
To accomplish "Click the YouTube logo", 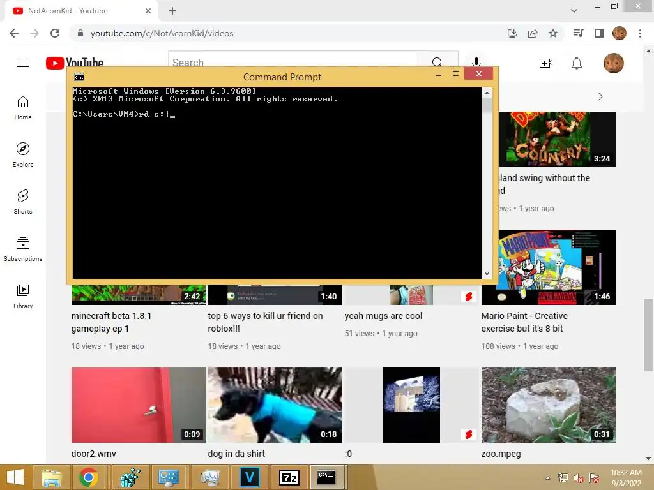I will [75, 63].
